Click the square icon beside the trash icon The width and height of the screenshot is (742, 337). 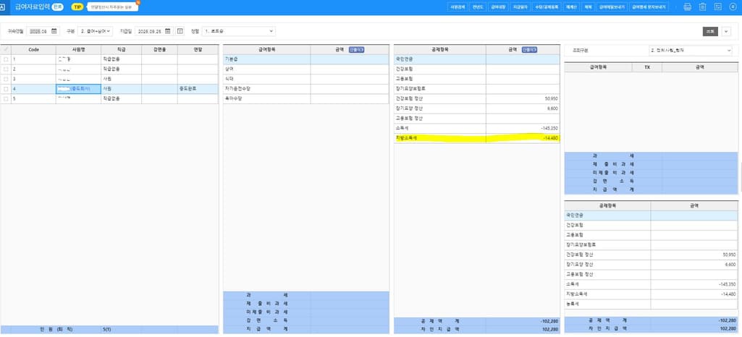(x=717, y=7)
